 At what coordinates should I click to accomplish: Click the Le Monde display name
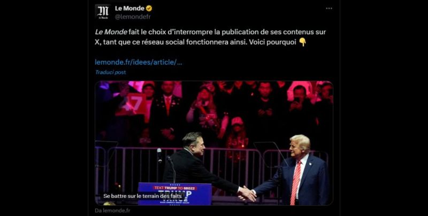pyautogui.click(x=129, y=9)
